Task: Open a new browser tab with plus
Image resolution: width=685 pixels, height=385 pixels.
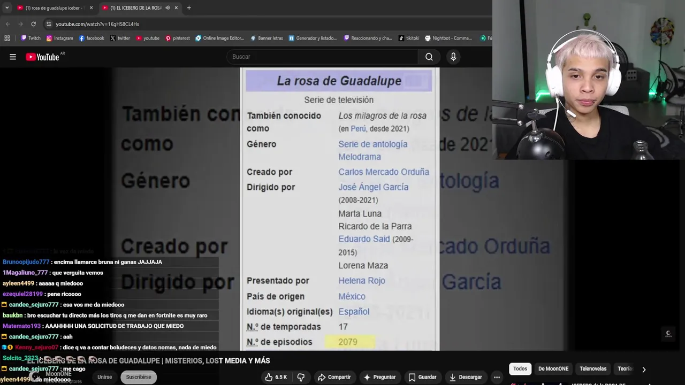Action: [189, 8]
